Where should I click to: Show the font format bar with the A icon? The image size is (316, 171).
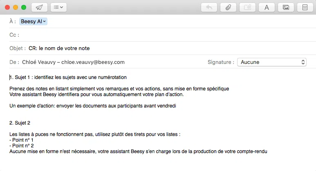[267, 7]
